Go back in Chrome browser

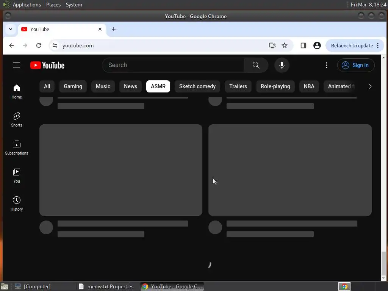pyautogui.click(x=11, y=45)
